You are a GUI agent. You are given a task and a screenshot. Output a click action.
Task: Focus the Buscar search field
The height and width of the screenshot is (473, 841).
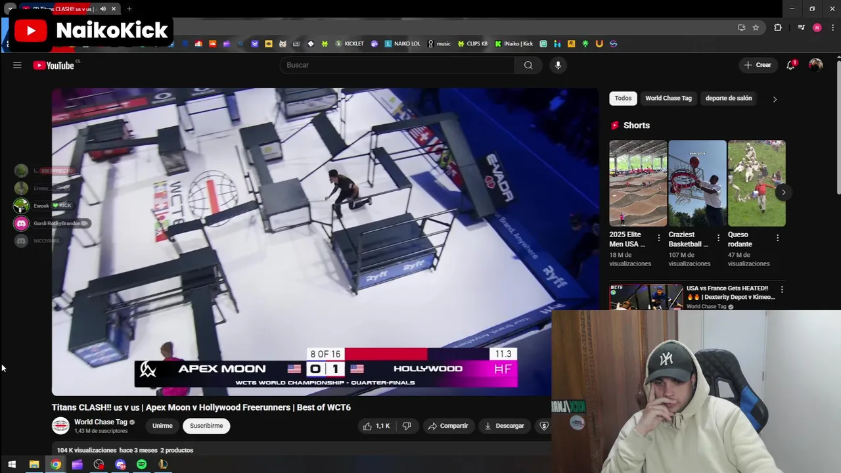tap(398, 65)
